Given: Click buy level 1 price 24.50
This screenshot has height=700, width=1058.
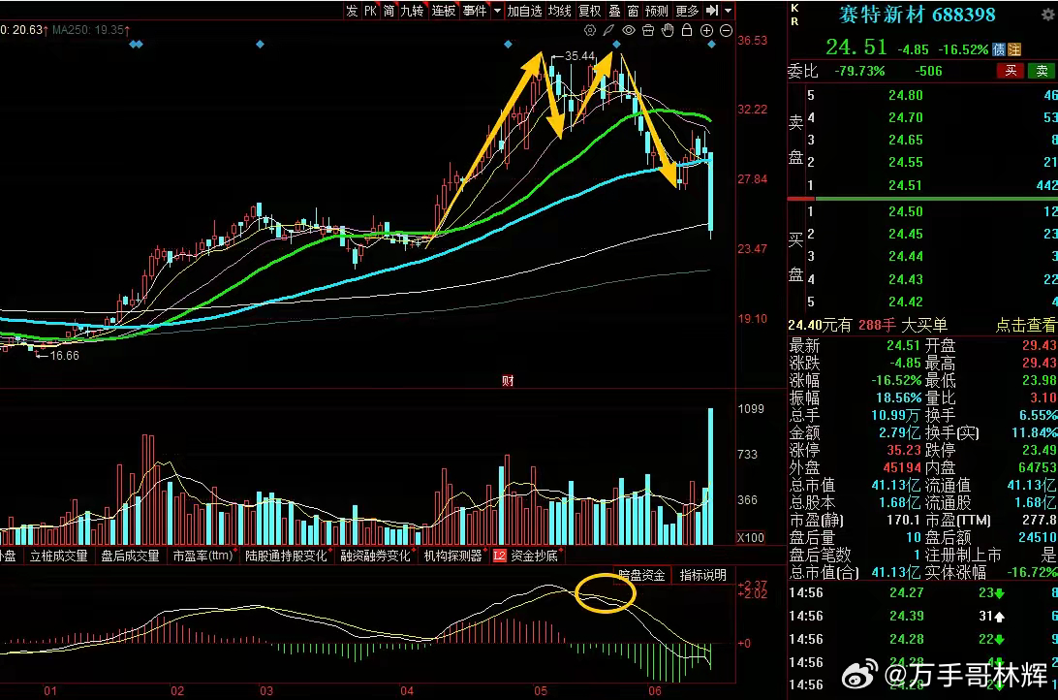Looking at the screenshot, I should 906,211.
